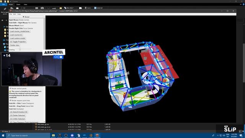Click the Windows Start button

point(3,135)
